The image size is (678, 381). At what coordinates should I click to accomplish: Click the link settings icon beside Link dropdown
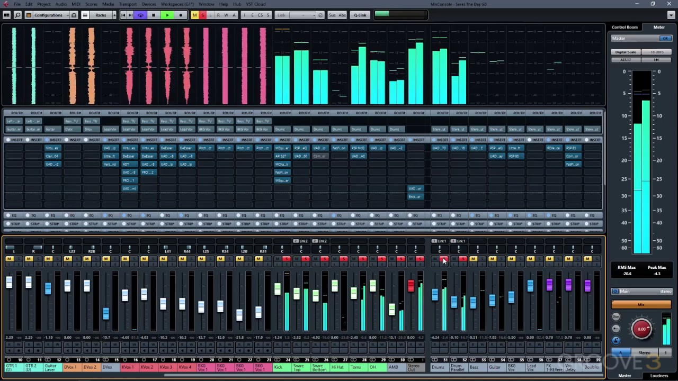coord(320,15)
